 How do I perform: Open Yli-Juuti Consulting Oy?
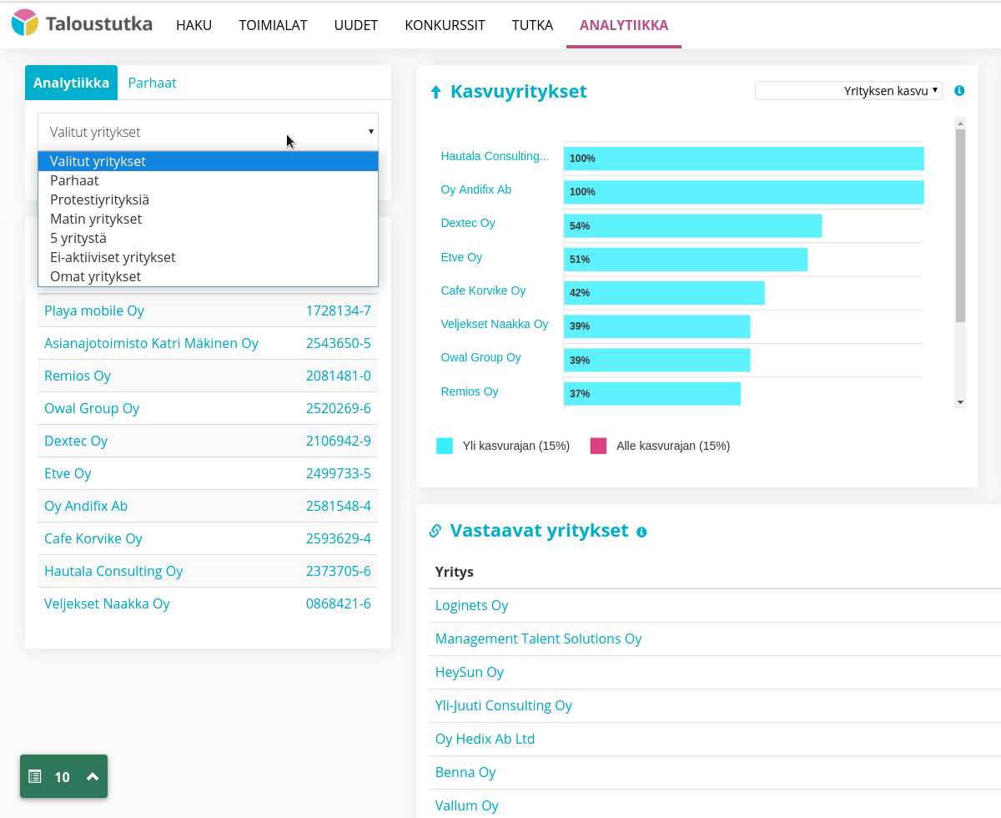point(504,705)
